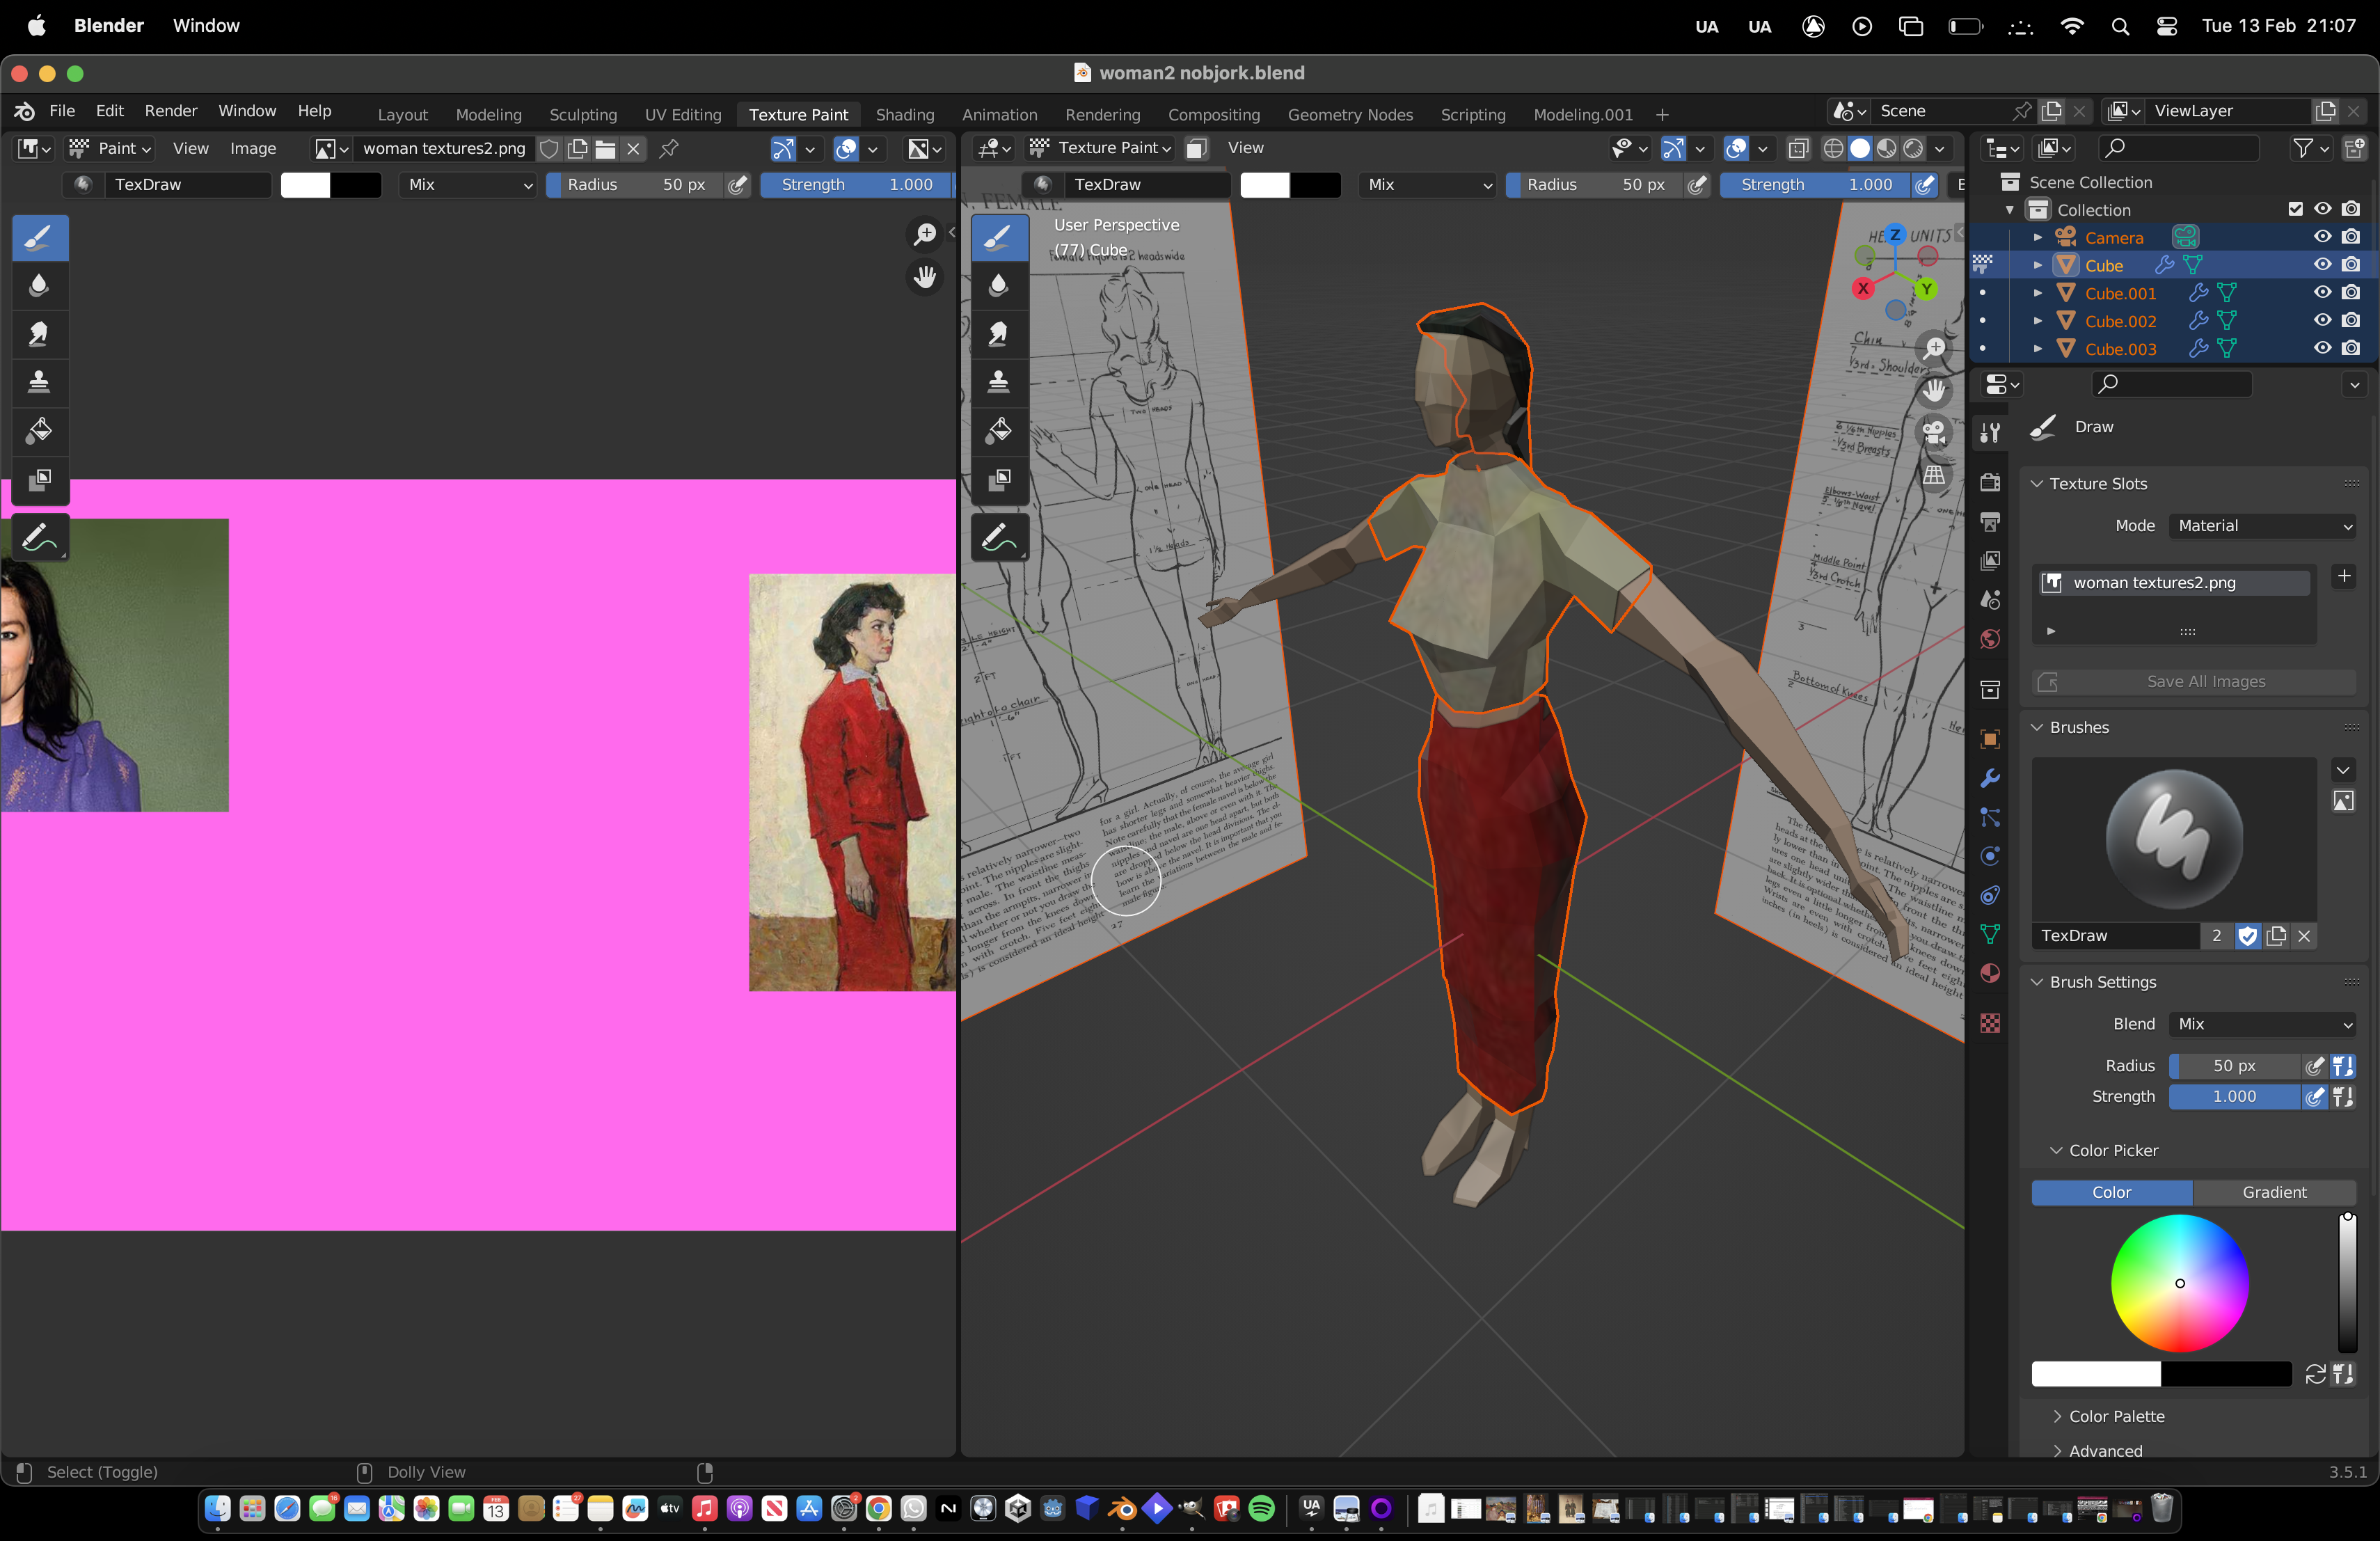2380x1541 pixels.
Task: Toggle camera view in 3D viewport
Action: point(1934,432)
